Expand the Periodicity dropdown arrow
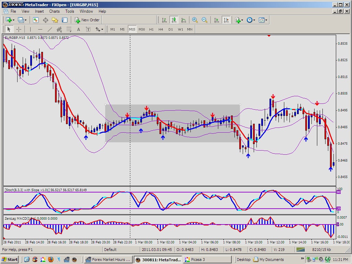This screenshot has width=352, height=264. click(254, 20)
